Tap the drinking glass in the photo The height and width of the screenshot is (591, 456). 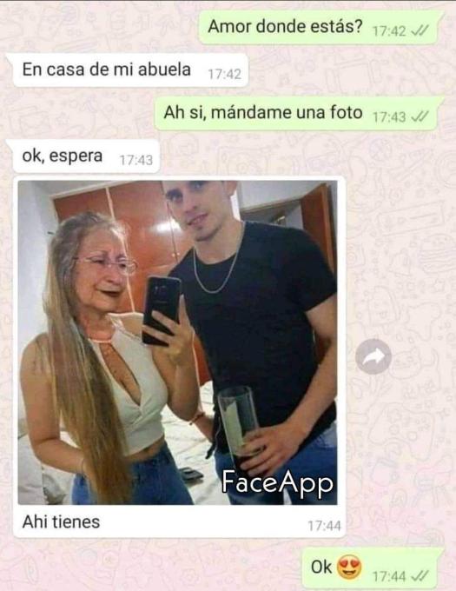tap(238, 424)
